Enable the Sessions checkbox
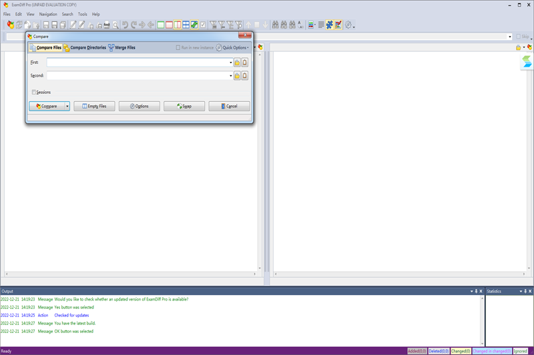 [x=34, y=92]
